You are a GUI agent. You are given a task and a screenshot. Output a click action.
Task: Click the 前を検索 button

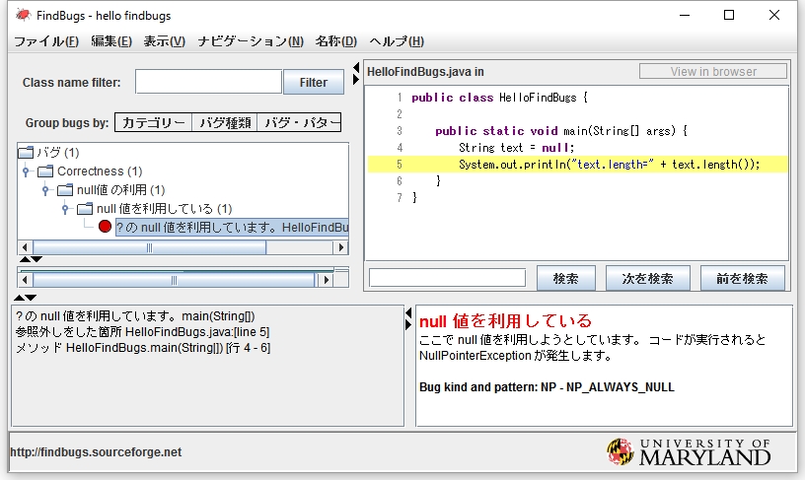coord(742,279)
